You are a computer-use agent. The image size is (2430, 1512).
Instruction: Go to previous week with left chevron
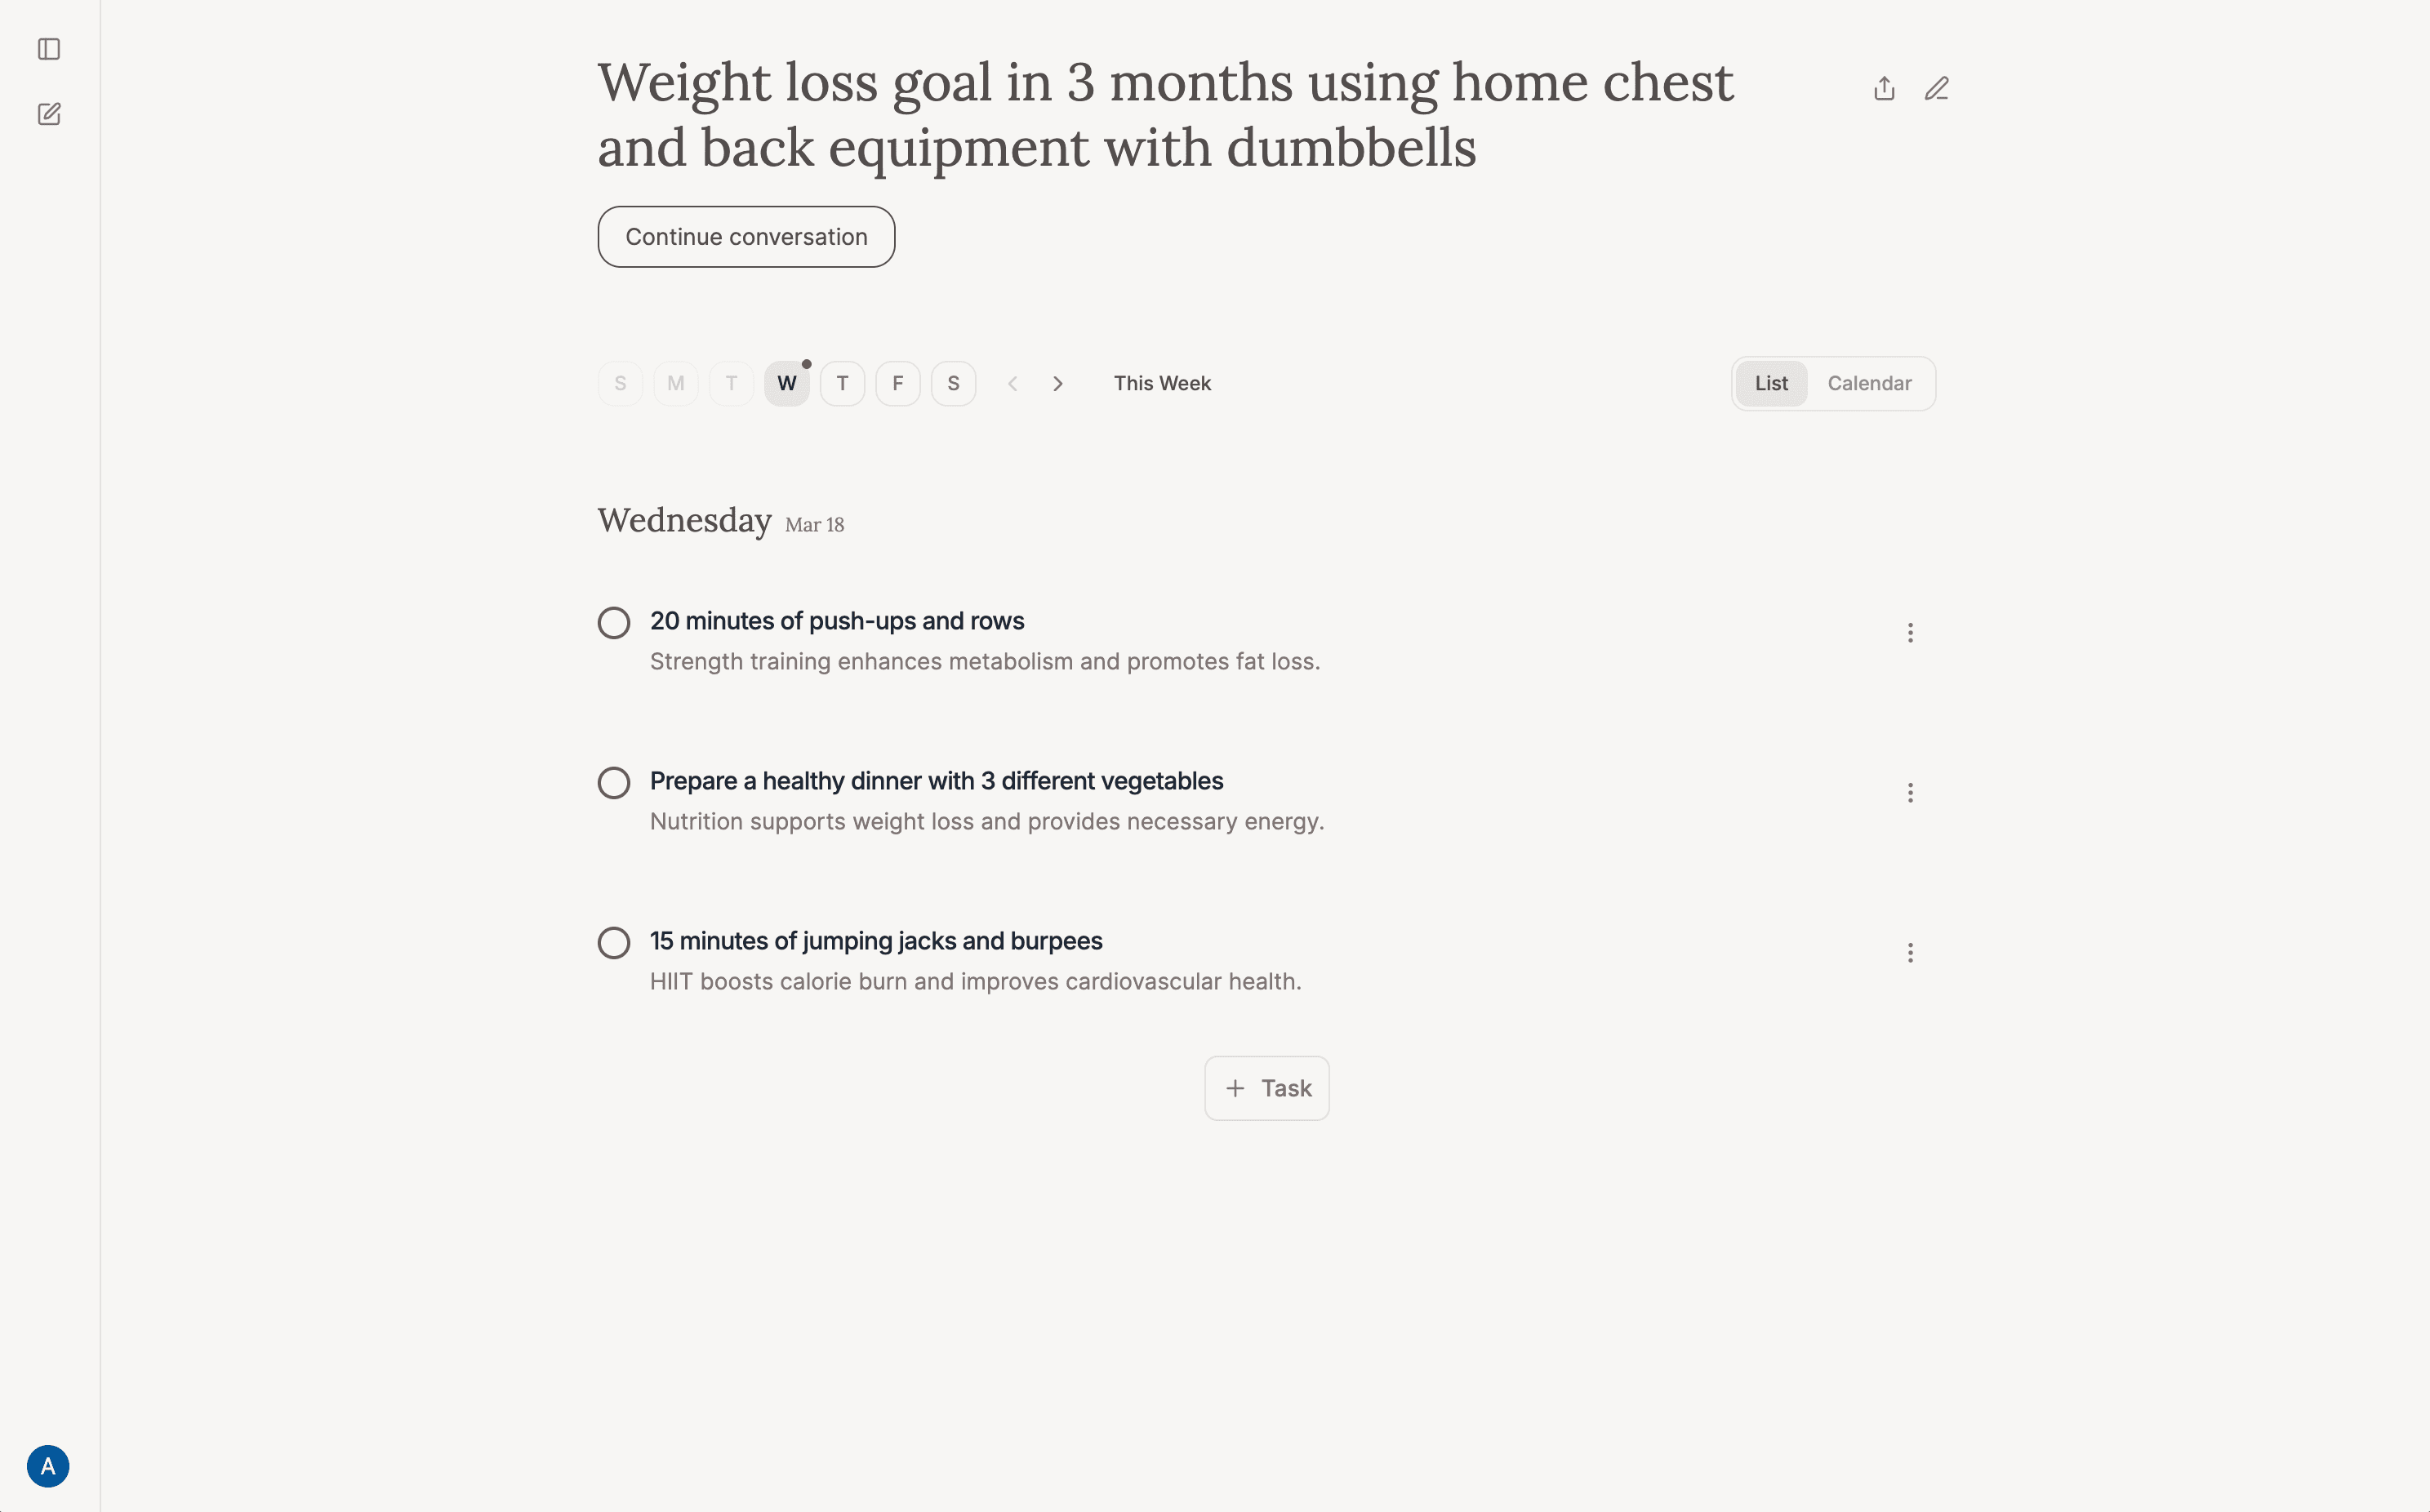[1013, 383]
